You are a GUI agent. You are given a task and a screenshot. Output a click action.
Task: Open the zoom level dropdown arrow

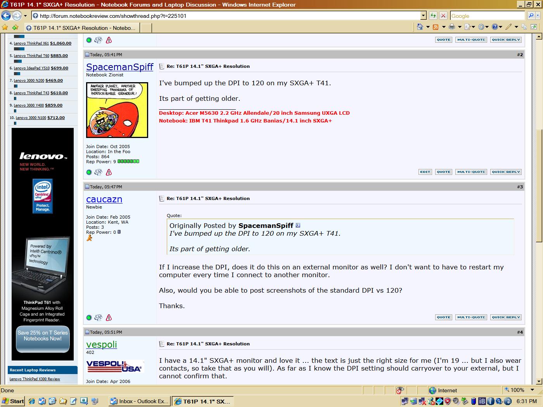[533, 390]
